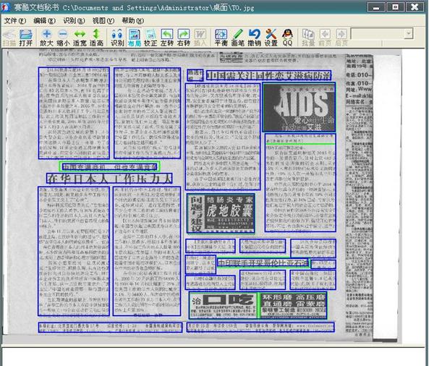429x366 pixels.
Task: Select the 问题与建议 vertical heading in the ad
Action: click(x=196, y=213)
